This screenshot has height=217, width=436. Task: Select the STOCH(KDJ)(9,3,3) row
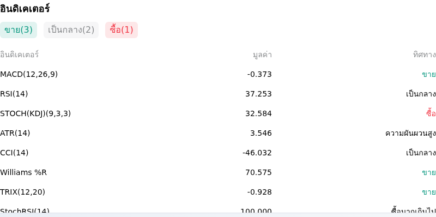tap(218, 113)
